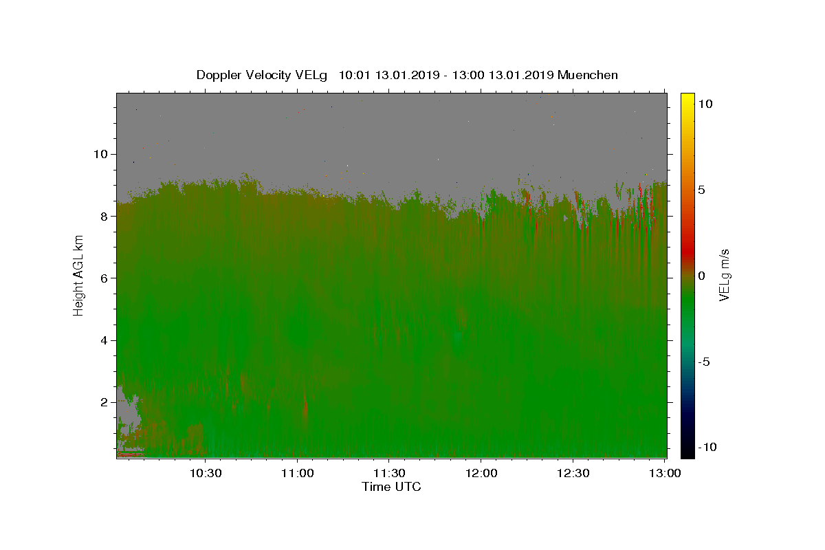Viewport: 825px width, 550px height.
Task: Click the station name "Muenchen" in title
Action: (588, 75)
